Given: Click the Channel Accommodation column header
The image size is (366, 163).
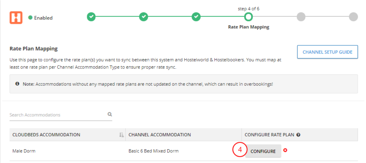Looking at the screenshot, I should tap(160, 135).
